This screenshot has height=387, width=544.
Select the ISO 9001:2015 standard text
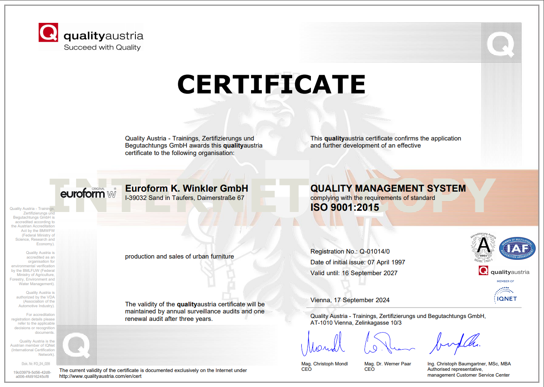tap(345, 207)
